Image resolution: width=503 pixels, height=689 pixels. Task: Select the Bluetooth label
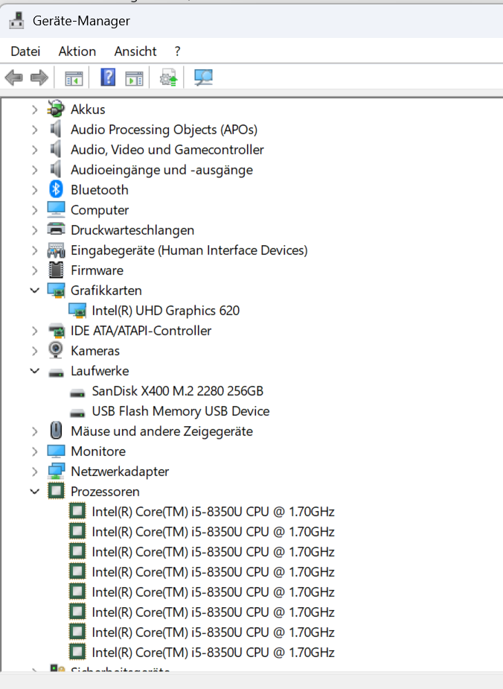pyautogui.click(x=99, y=190)
